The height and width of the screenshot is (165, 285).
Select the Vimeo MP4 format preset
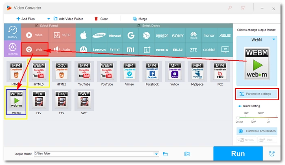[x=129, y=73]
